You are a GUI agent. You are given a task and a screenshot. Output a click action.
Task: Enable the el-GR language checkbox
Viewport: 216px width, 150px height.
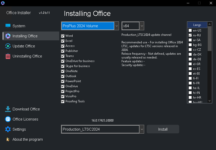tap(190, 64)
